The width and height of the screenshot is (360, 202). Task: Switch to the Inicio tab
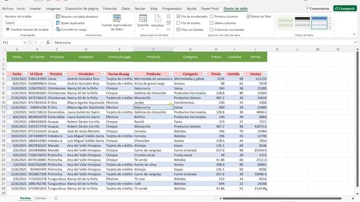click(x=21, y=8)
